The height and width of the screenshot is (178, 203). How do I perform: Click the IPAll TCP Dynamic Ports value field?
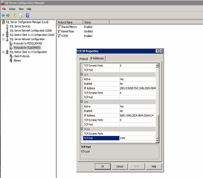pos(137,133)
